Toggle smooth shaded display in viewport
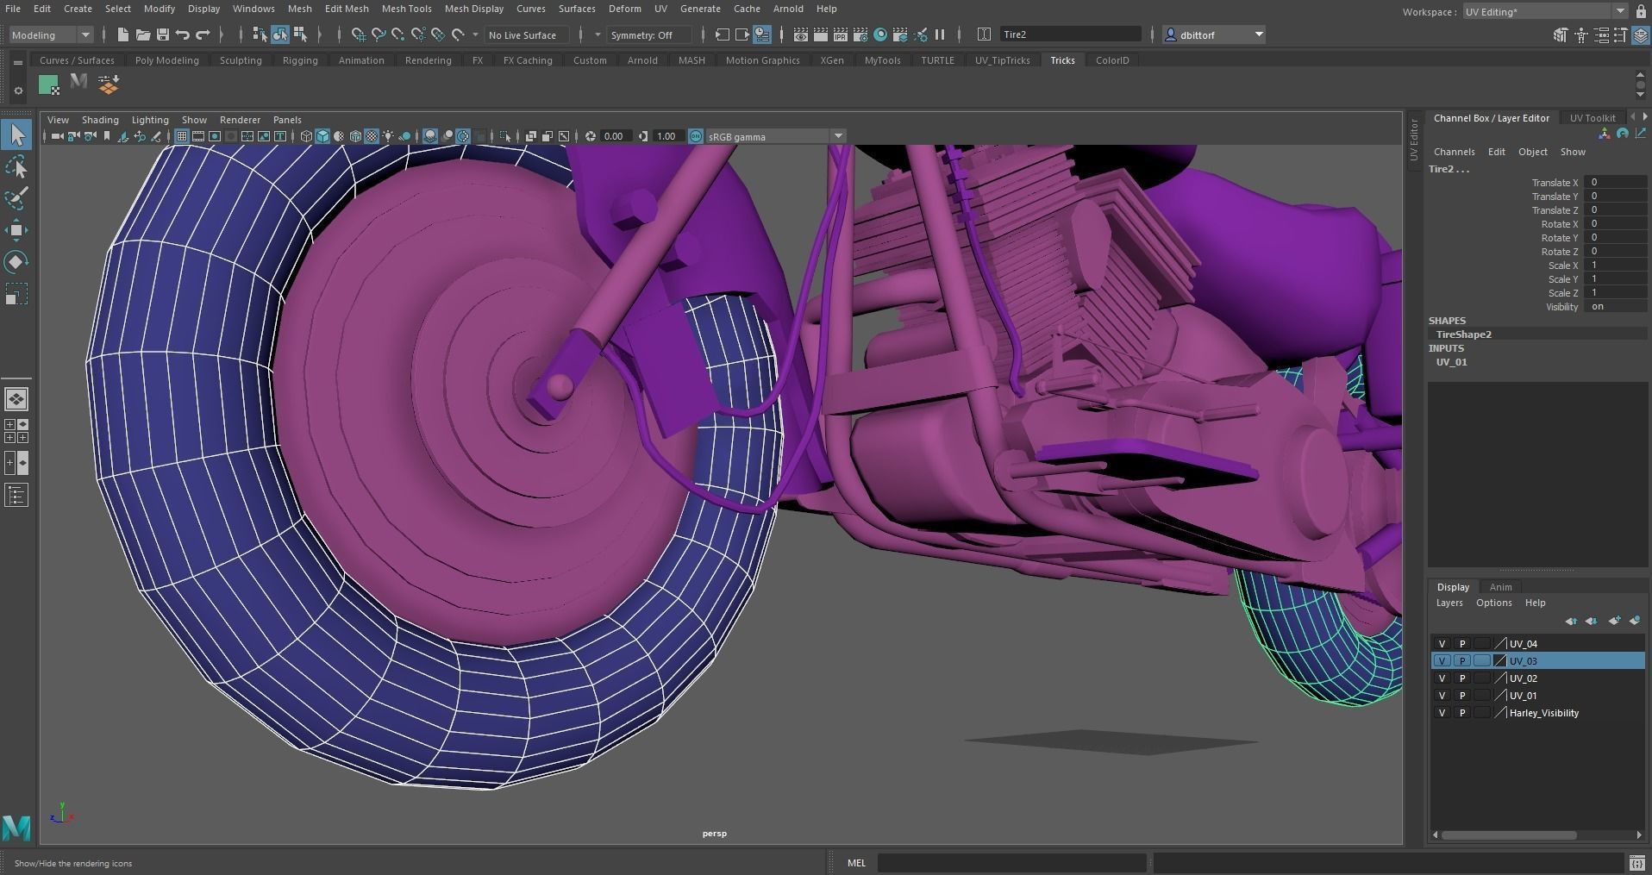1652x875 pixels. click(322, 136)
